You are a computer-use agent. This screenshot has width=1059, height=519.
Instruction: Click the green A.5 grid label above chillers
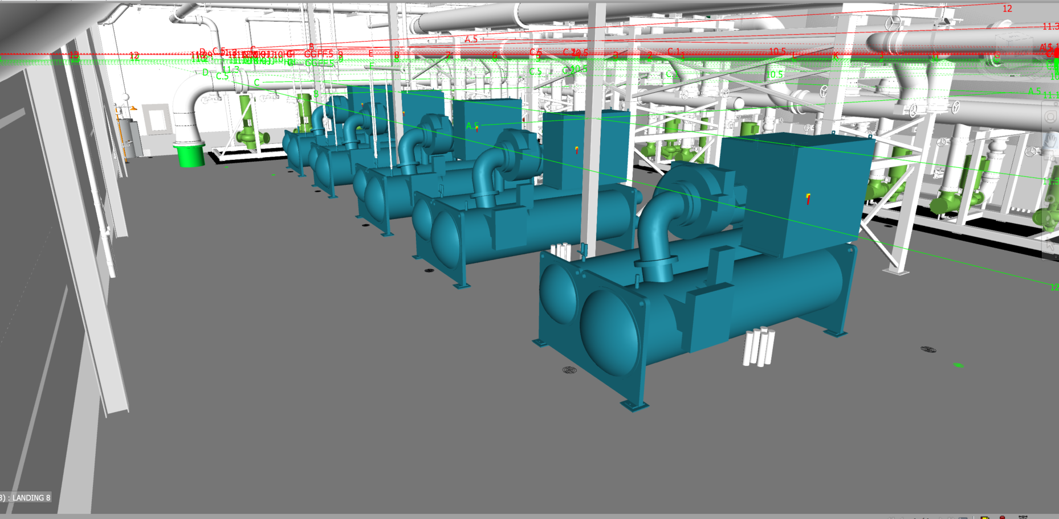(x=473, y=126)
